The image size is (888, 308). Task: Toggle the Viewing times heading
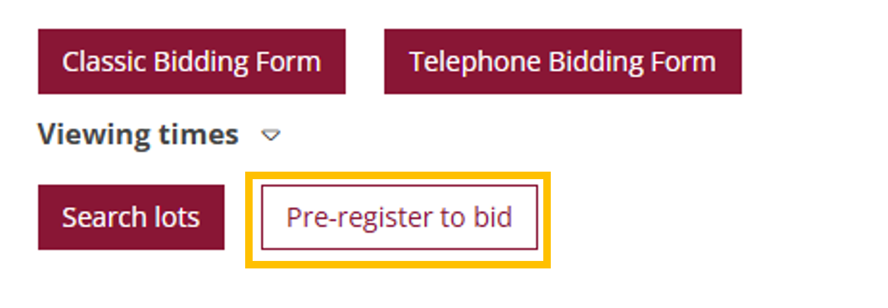click(x=138, y=134)
